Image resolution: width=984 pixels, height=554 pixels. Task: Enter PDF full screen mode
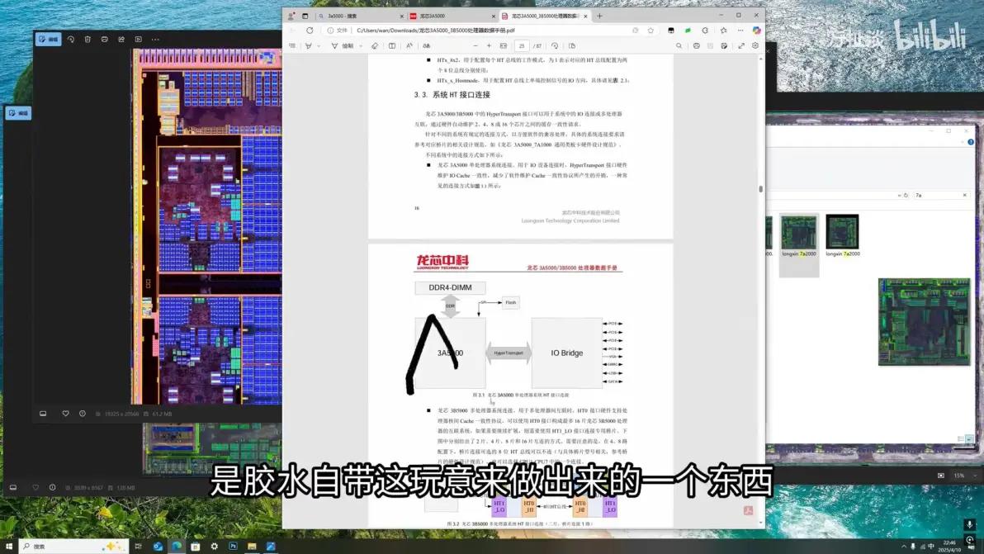point(741,45)
